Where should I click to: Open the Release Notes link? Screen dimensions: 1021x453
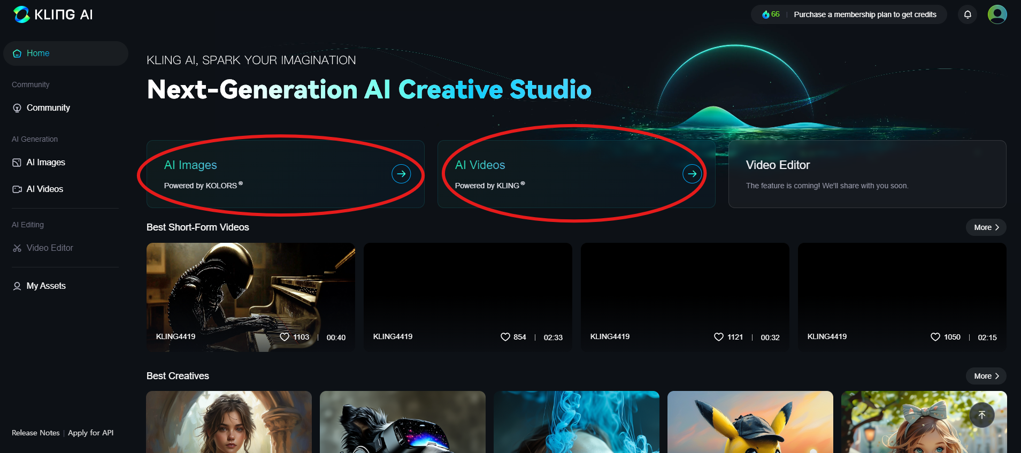click(36, 433)
